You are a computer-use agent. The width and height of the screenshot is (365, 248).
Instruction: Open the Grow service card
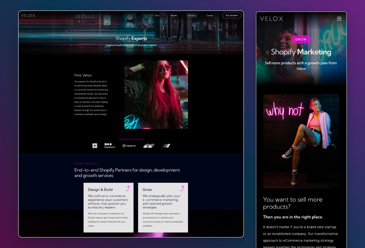[163, 207]
